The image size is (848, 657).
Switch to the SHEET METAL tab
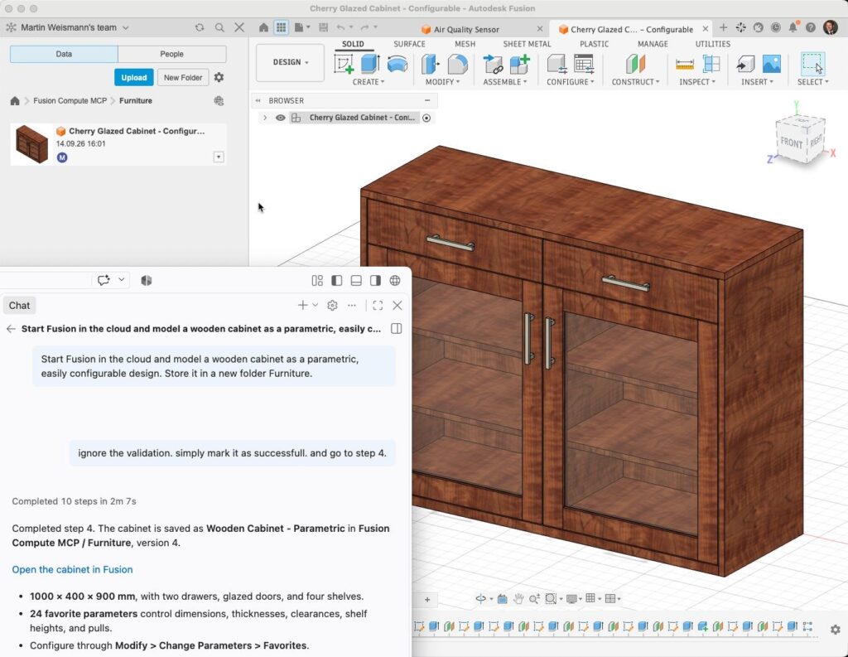[527, 44]
